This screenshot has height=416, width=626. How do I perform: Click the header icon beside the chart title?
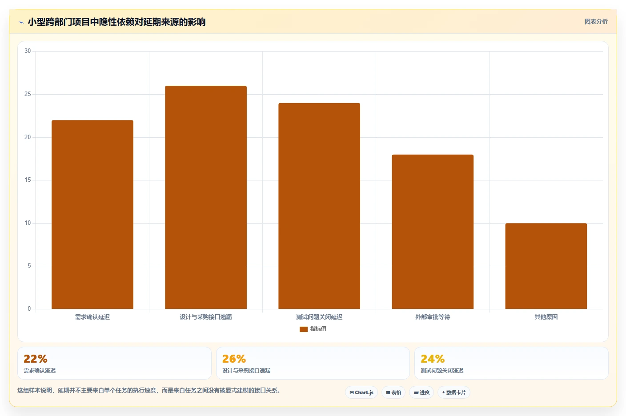(21, 22)
